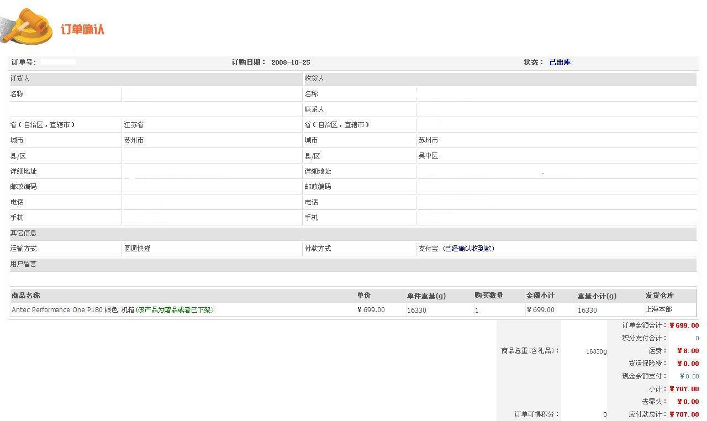Click the gavel logo icon
The height and width of the screenshot is (421, 707).
tap(29, 27)
